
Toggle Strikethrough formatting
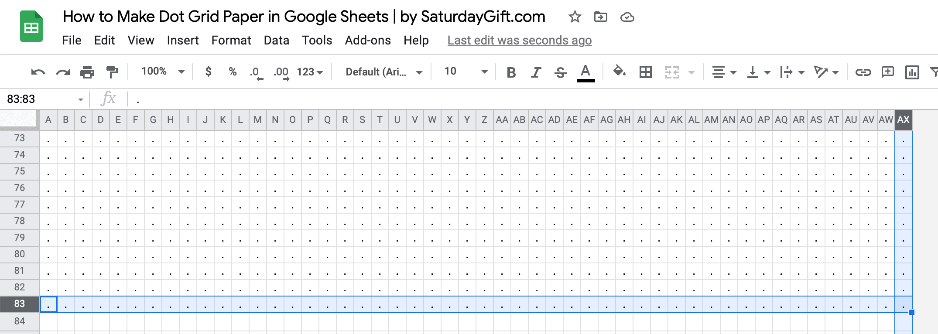[560, 72]
